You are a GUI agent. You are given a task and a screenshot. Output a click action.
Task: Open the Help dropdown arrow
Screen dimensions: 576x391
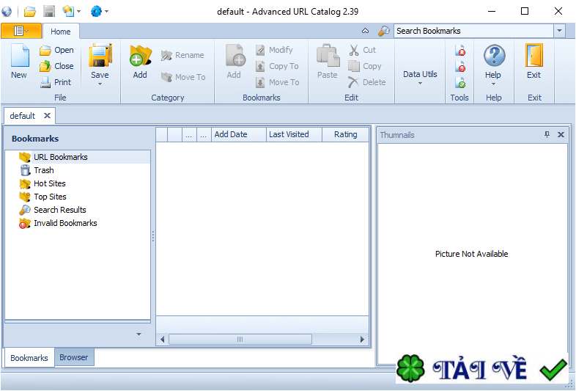point(493,84)
